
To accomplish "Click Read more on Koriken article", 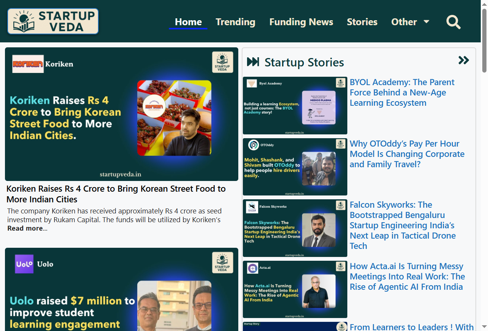I will pos(25,228).
